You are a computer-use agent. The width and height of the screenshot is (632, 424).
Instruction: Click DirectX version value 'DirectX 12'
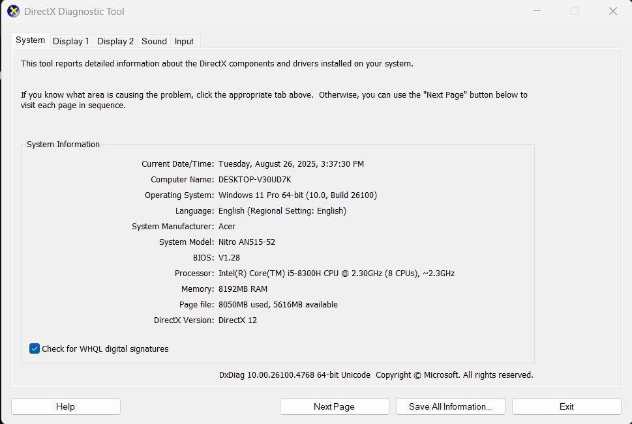tap(237, 320)
